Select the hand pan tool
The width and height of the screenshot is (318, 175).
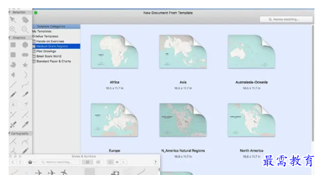click(x=25, y=20)
